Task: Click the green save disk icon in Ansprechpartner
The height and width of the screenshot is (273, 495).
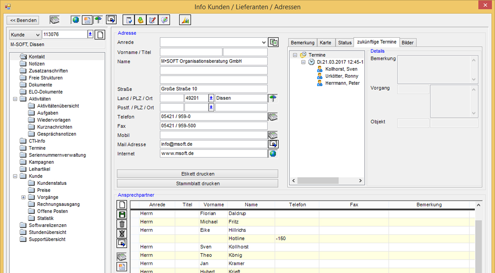Action: [122, 214]
